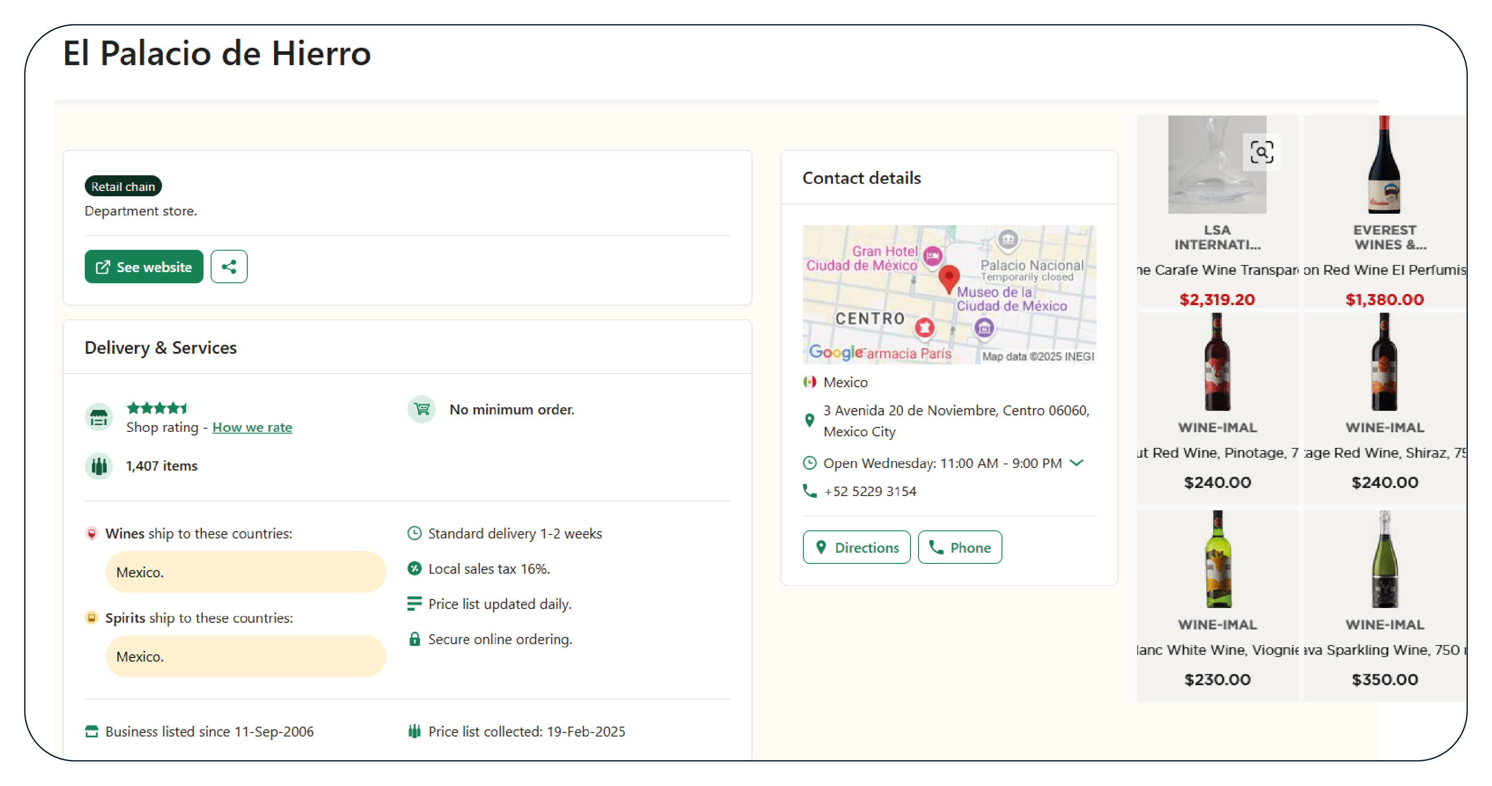This screenshot has height=786, width=1492.
Task: Click the Price list collected: 19-Feb-2025 text
Action: (x=527, y=731)
